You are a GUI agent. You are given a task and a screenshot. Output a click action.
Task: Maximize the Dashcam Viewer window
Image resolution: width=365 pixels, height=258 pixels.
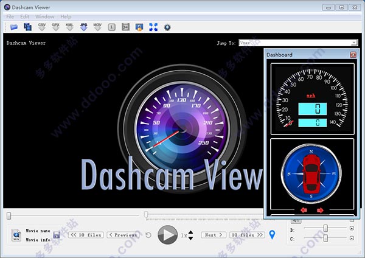(341, 7)
